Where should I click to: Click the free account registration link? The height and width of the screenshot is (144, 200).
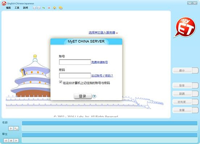coord(100,62)
